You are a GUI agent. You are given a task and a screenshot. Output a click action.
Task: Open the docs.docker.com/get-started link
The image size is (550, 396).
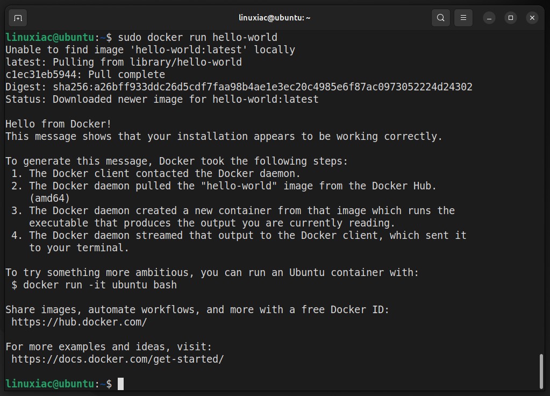click(x=118, y=359)
